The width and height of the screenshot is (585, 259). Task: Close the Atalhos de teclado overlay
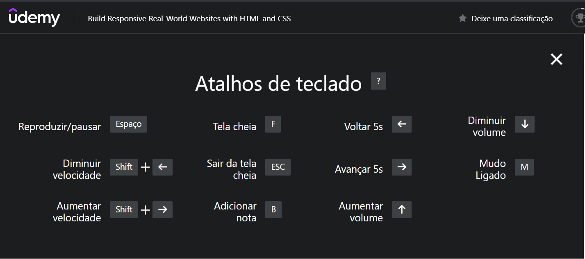click(556, 59)
